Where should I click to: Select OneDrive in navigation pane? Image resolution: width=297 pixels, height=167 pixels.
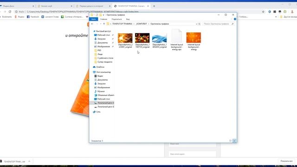point(100,67)
